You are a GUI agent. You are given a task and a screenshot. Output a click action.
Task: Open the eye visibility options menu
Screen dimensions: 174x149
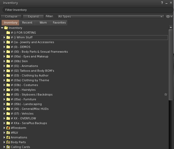coord(169,17)
